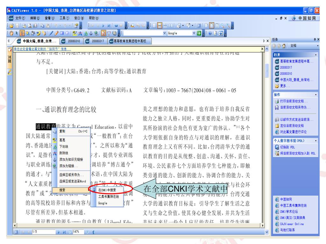
Task: Toggle continuous page layout
Action: [x=159, y=25]
